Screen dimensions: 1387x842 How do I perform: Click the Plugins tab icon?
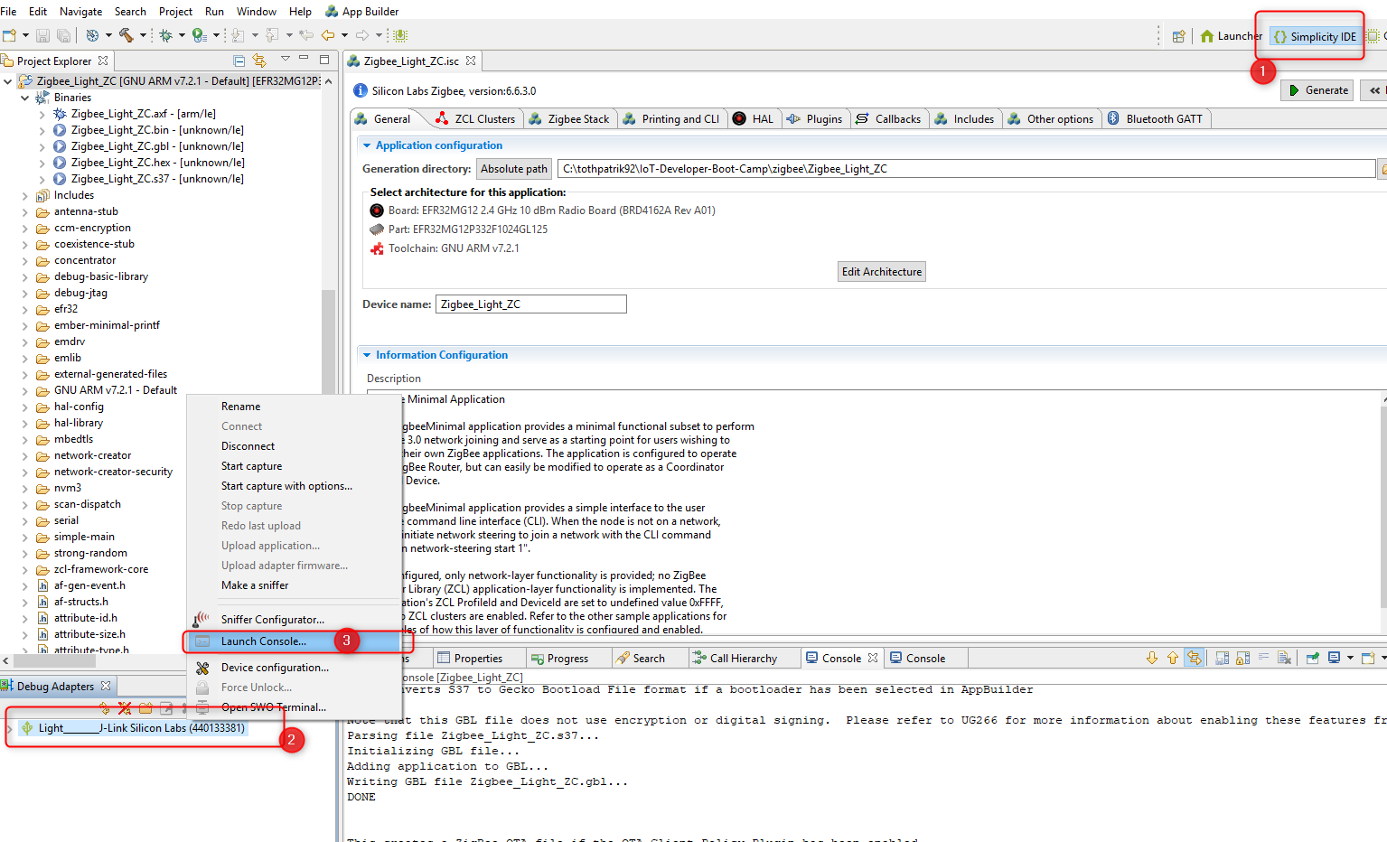click(793, 118)
